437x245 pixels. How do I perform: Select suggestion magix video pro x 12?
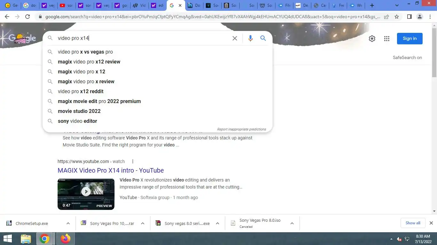point(157,71)
